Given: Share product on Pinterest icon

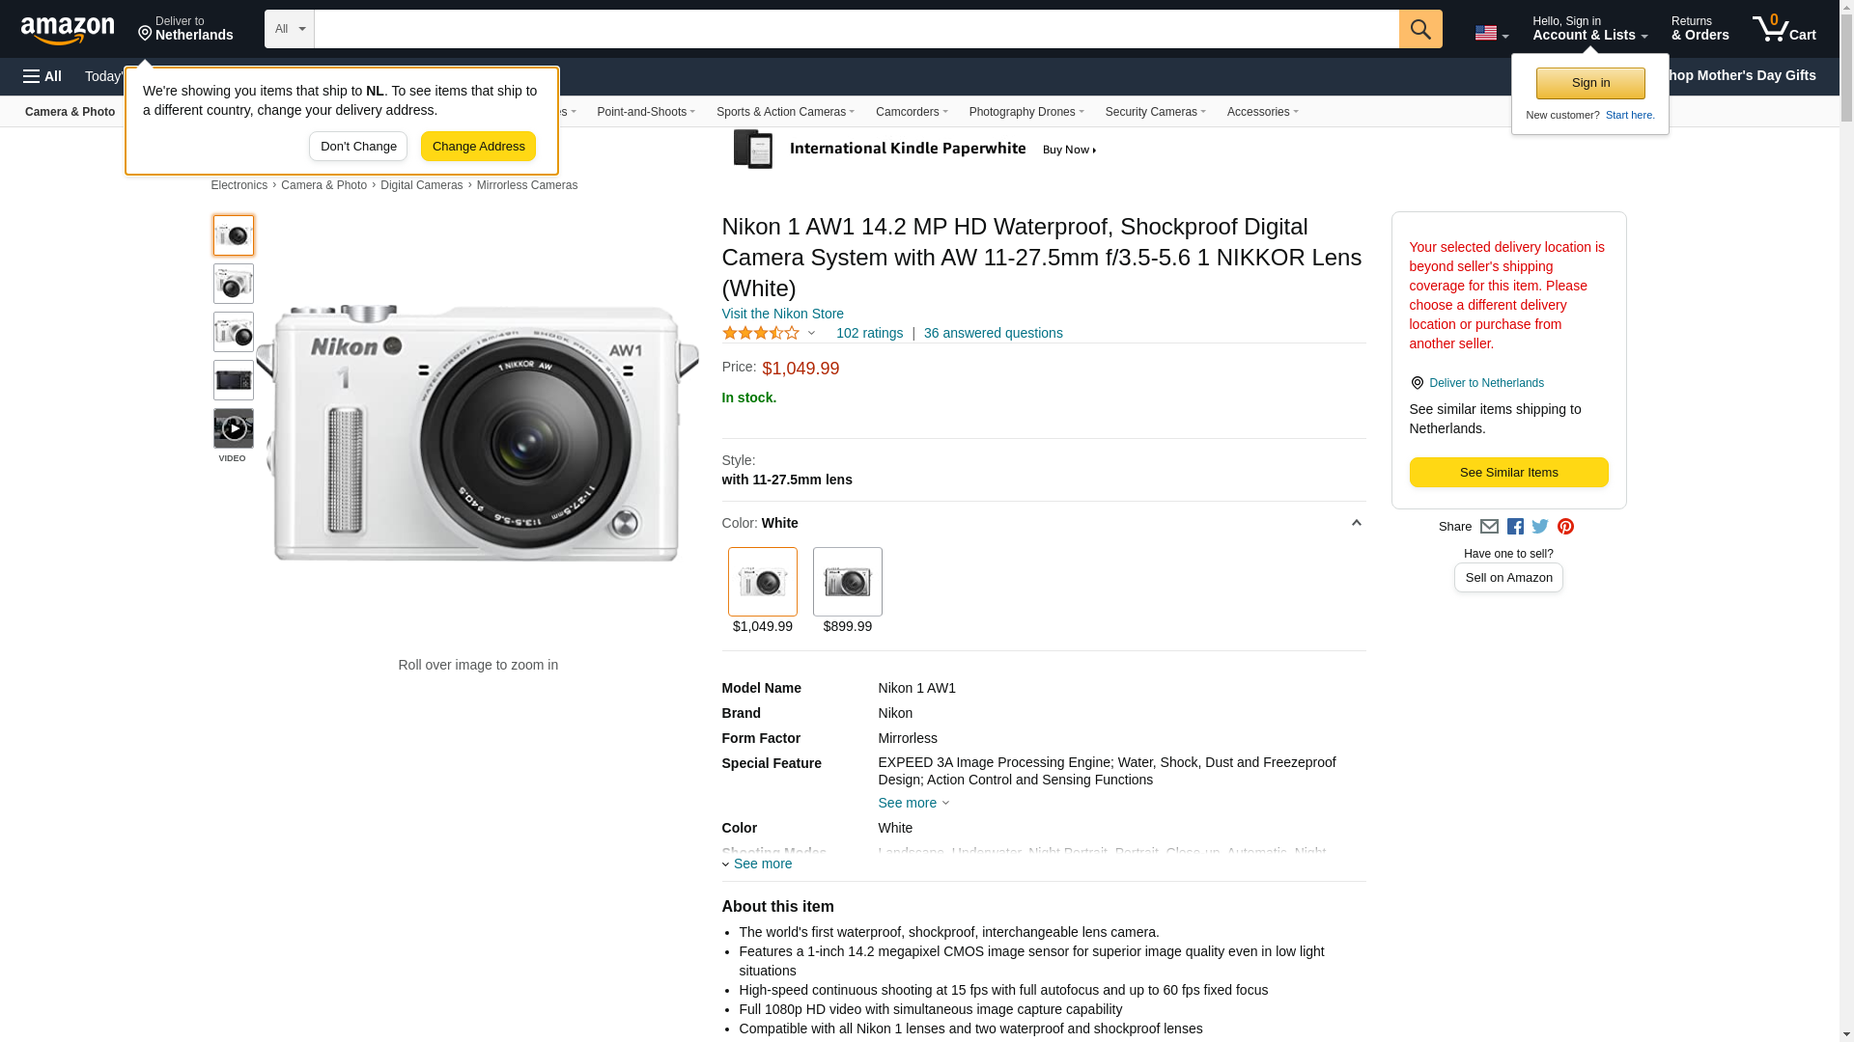Looking at the screenshot, I should pyautogui.click(x=1565, y=527).
